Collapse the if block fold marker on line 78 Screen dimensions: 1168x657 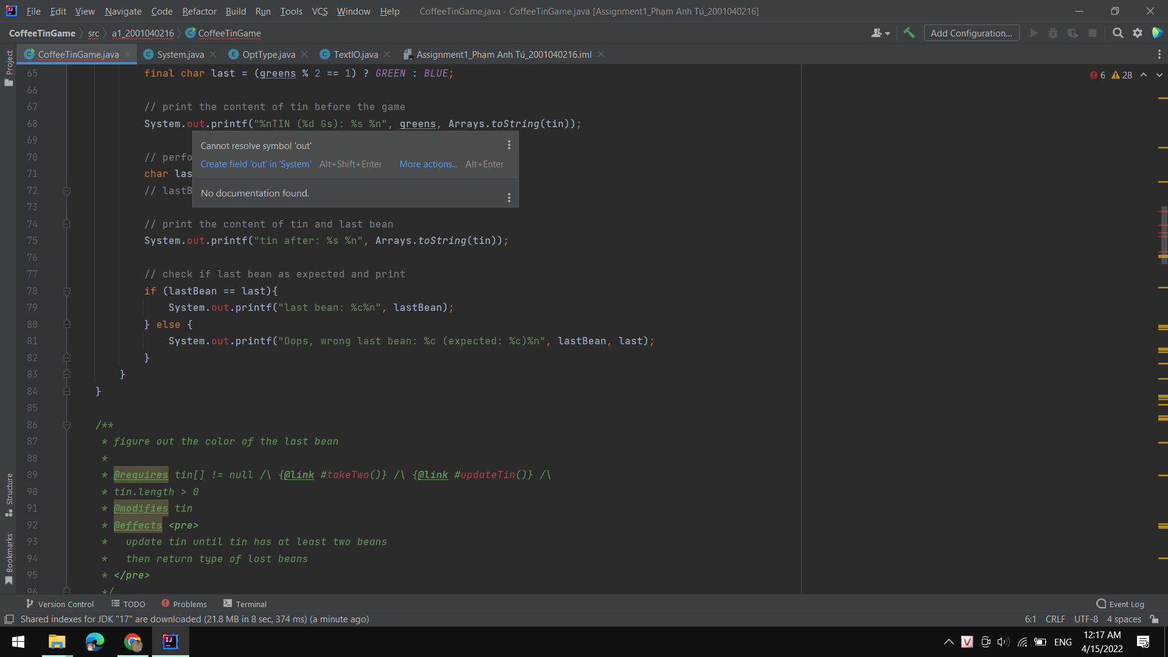point(67,291)
